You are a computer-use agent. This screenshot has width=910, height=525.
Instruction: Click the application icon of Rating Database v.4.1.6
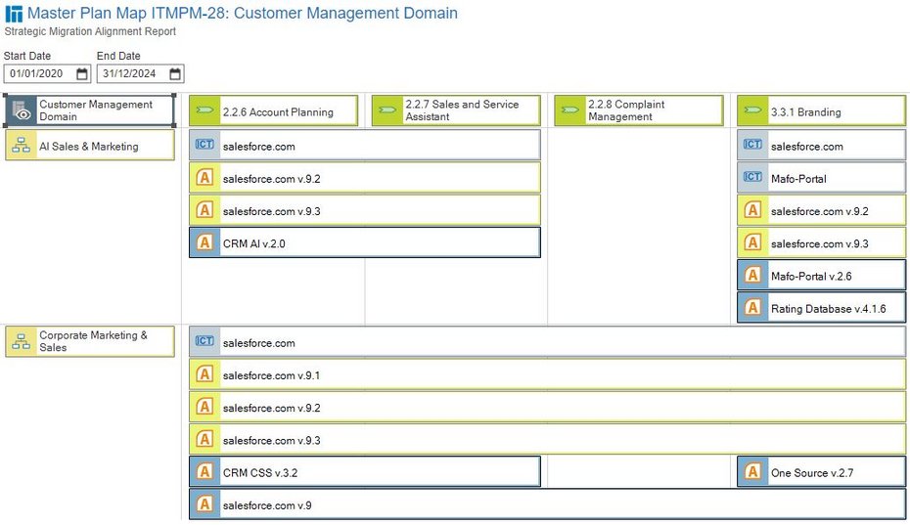[752, 307]
